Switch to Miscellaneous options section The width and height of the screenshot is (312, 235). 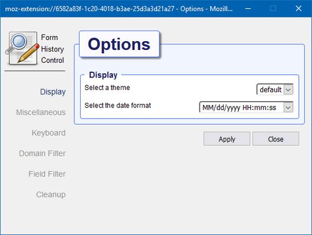point(41,112)
